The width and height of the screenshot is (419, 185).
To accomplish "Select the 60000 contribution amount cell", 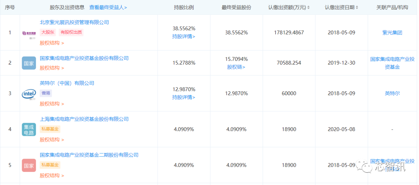I will [x=289, y=94].
